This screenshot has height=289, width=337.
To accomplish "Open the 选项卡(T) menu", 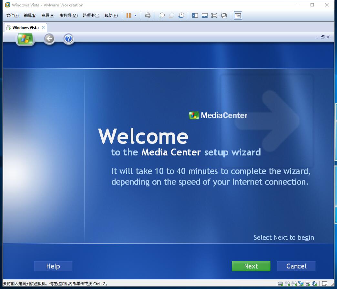I will tap(91, 15).
